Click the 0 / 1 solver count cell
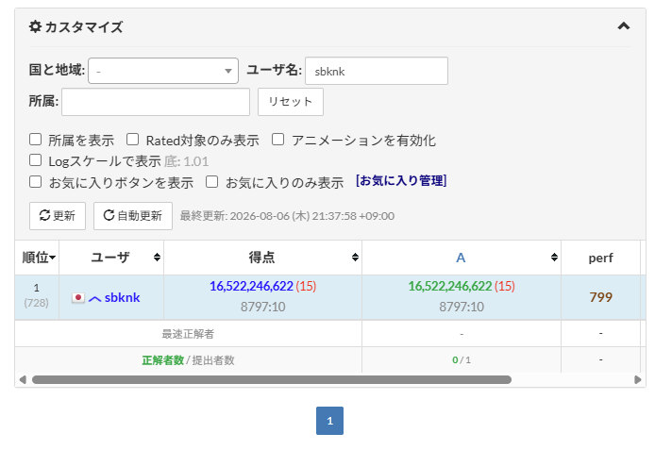This screenshot has width=655, height=450. pos(462,359)
